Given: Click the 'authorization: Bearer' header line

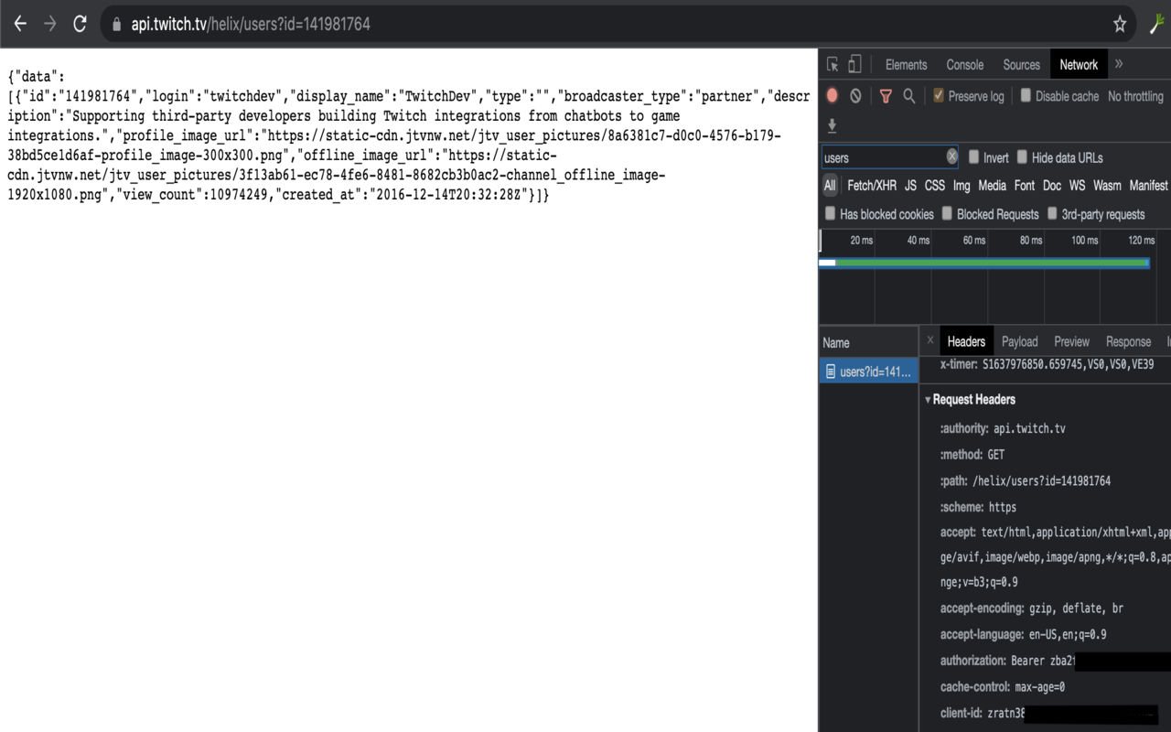Looking at the screenshot, I should 1055,661.
